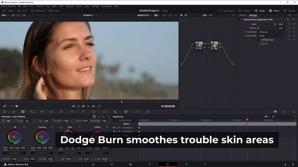Open the viewer options ellipsis menu
This screenshot has height=167, width=298.
176,15
